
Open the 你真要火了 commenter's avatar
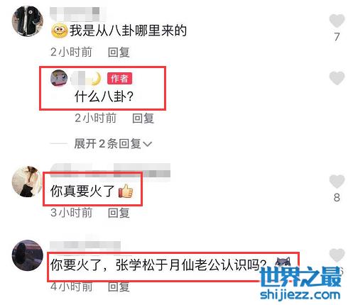pyautogui.click(x=28, y=182)
